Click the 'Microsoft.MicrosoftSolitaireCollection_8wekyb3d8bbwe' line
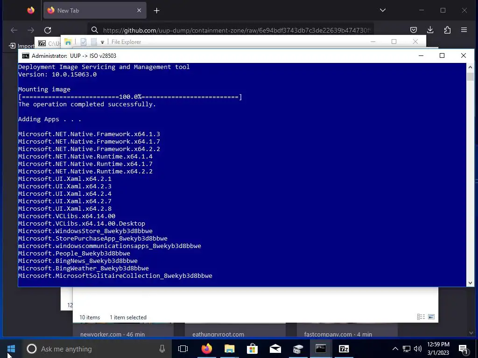 coord(115,276)
